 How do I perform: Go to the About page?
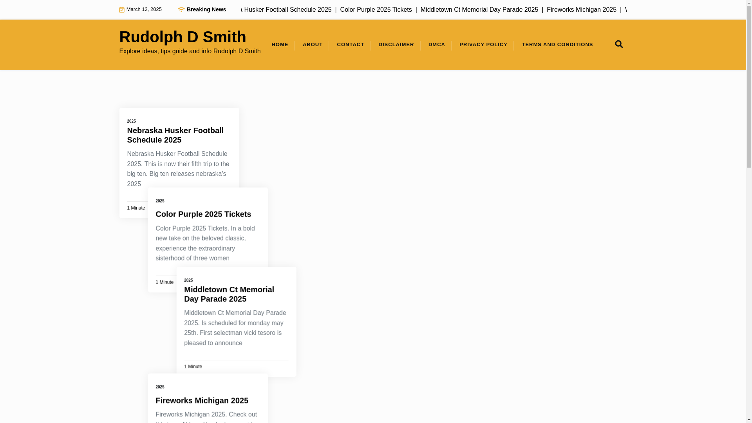(x=313, y=45)
